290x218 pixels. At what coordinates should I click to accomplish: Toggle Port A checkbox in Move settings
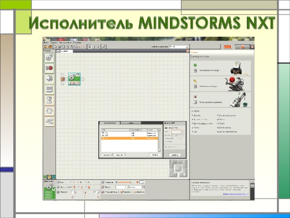tap(72, 183)
